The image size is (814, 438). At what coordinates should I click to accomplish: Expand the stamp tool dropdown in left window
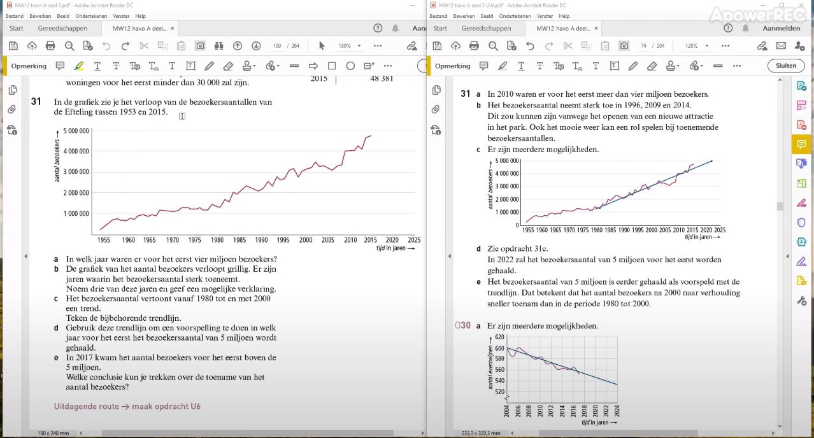coord(255,66)
